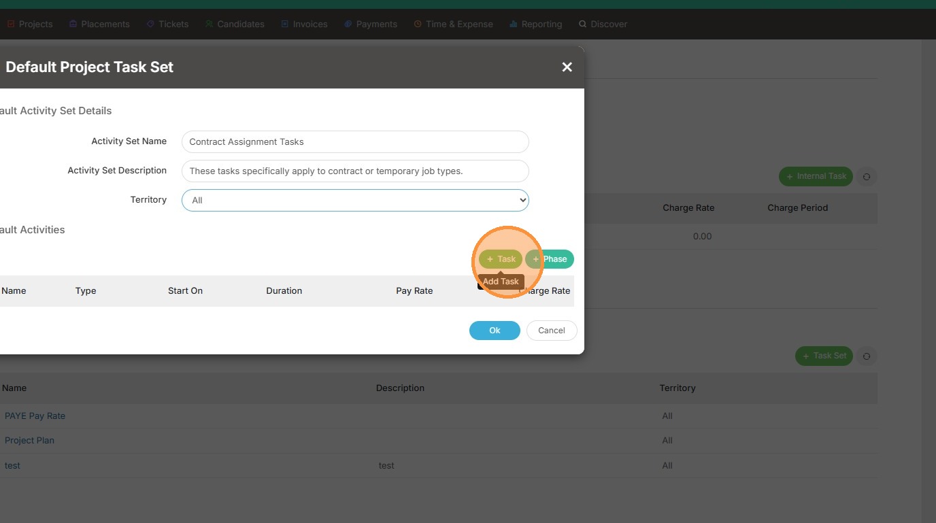Click the Description column header
This screenshot has height=523, width=936.
400,388
